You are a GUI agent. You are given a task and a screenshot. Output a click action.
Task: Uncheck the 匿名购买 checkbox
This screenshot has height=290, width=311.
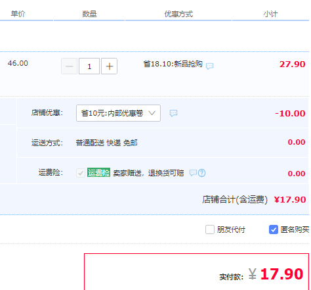coord(274,230)
